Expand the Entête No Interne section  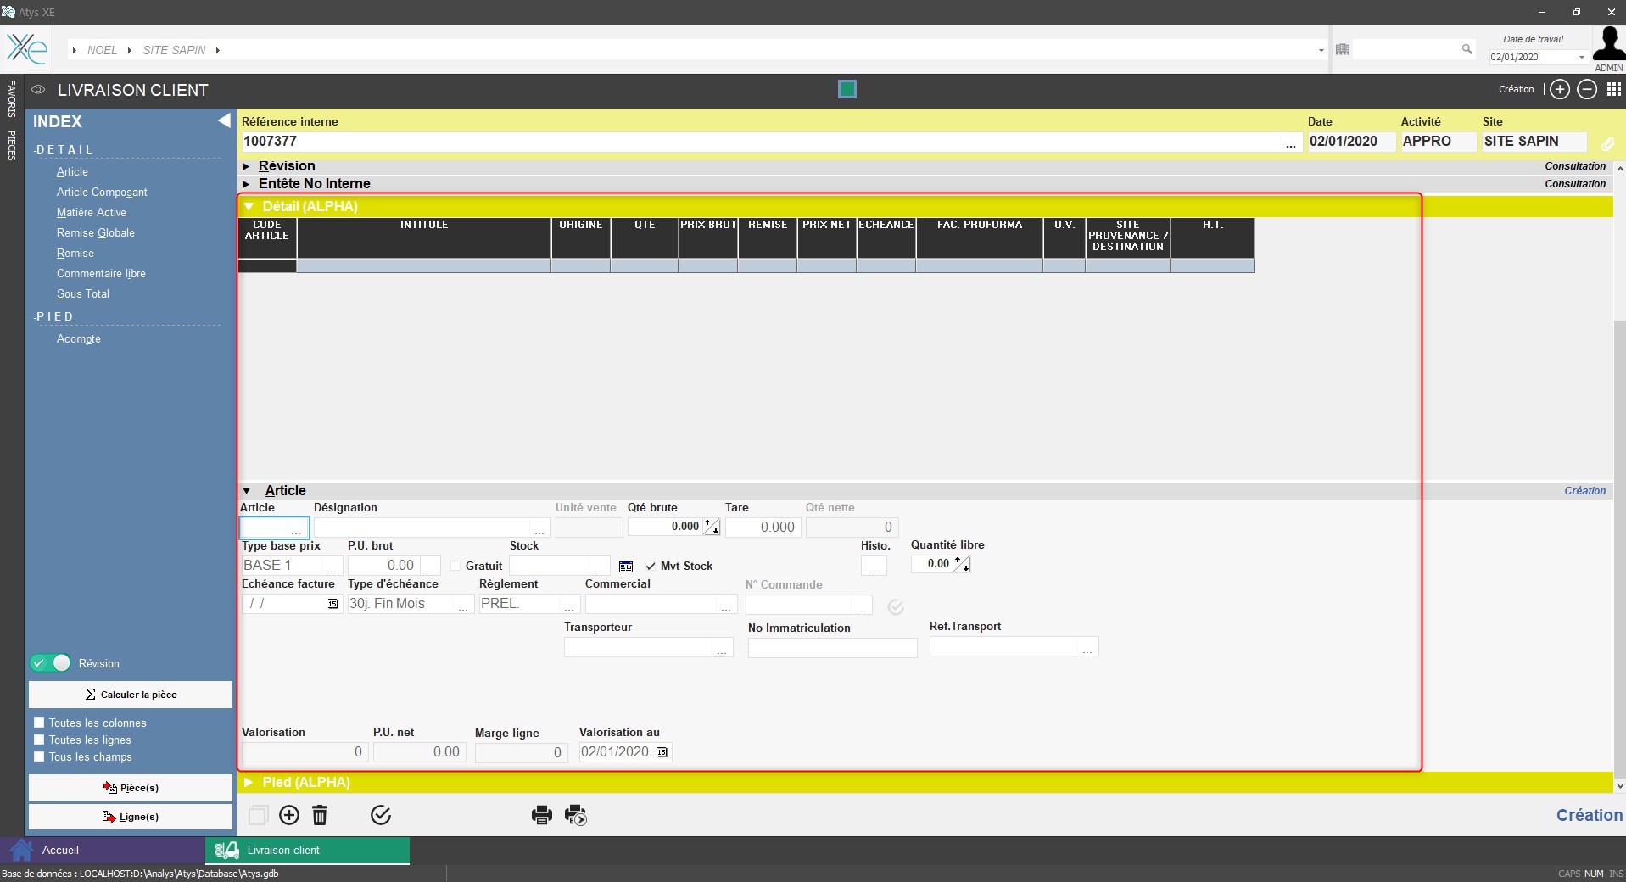click(x=246, y=184)
